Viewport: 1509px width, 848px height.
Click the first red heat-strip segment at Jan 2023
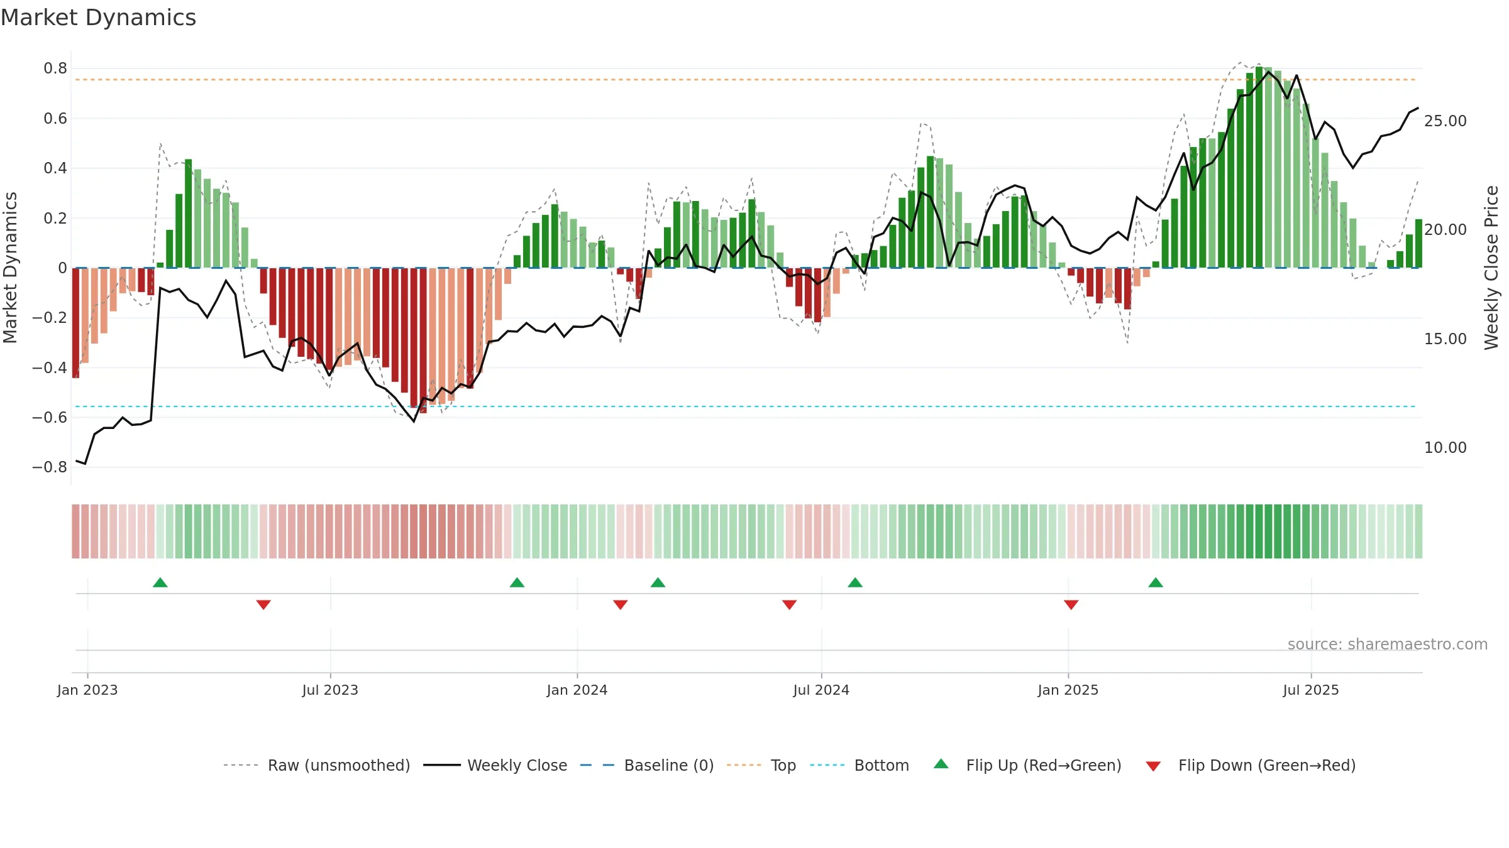(x=75, y=531)
